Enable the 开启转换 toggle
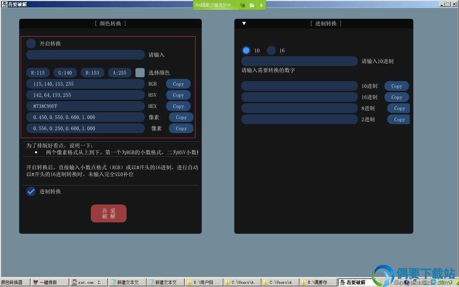 31,43
